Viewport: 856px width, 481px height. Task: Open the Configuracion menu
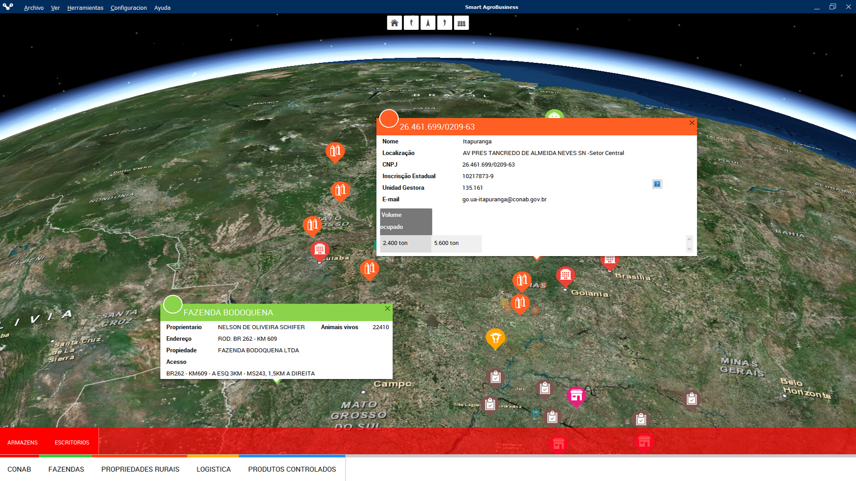[128, 8]
